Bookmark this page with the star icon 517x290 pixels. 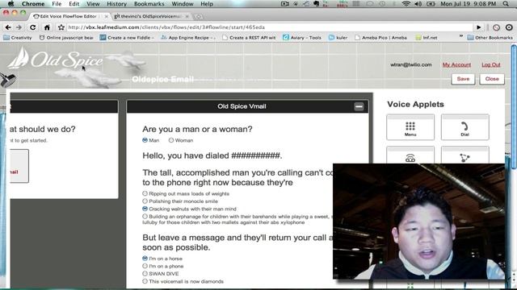[x=61, y=27]
